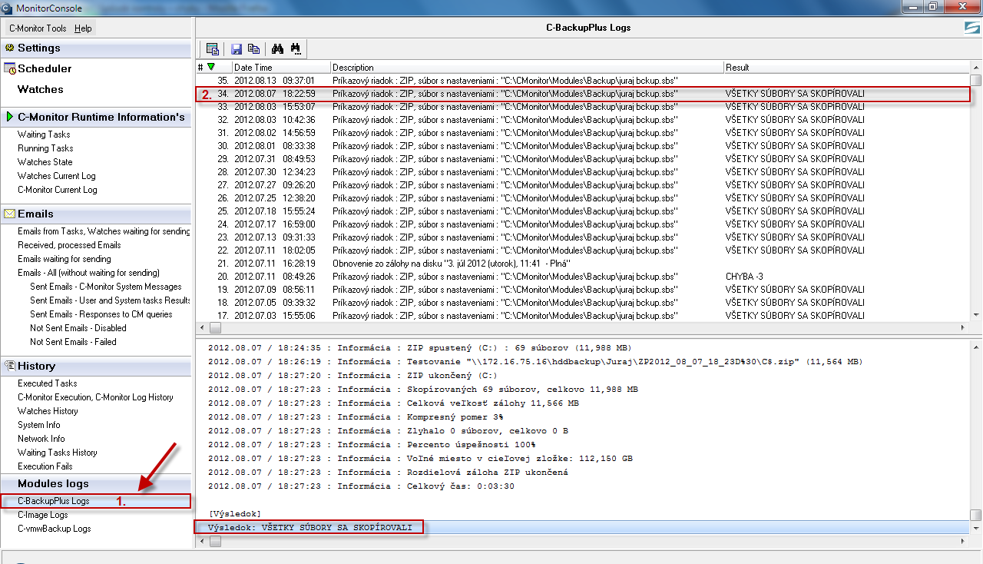This screenshot has width=983, height=564.
Task: Open Received, processed Emails
Action: [x=69, y=245]
